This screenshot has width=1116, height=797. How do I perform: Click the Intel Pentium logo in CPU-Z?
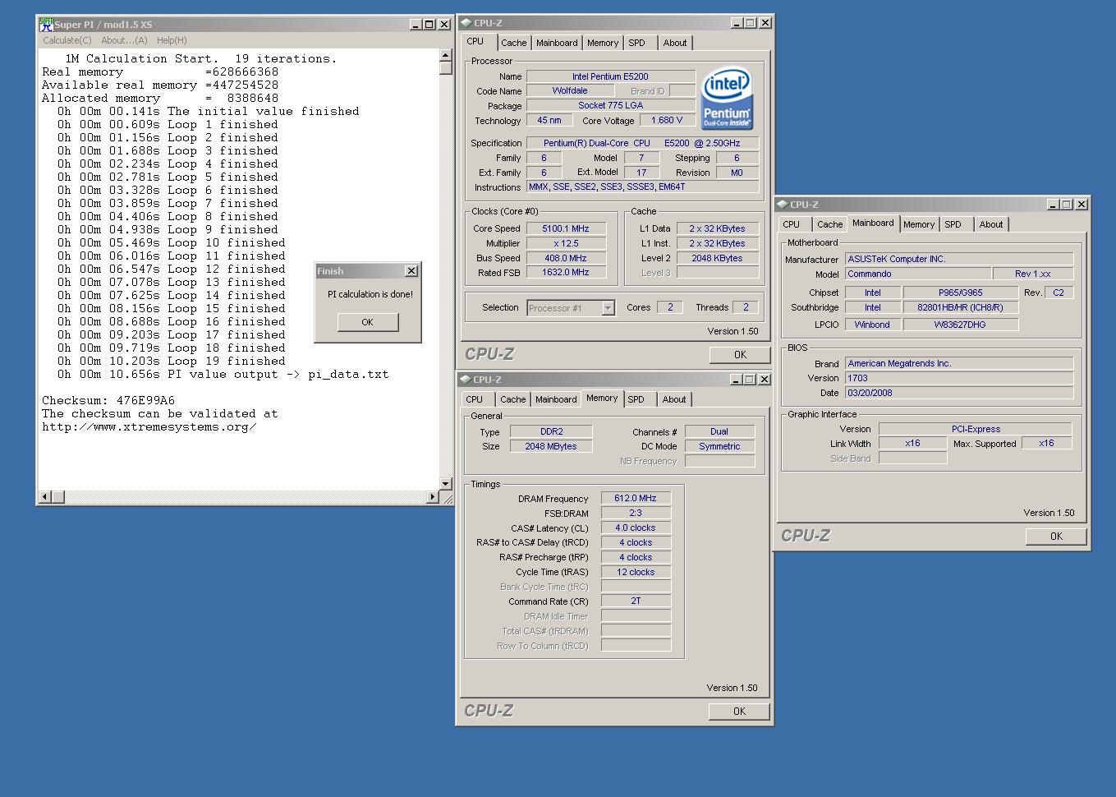click(728, 98)
